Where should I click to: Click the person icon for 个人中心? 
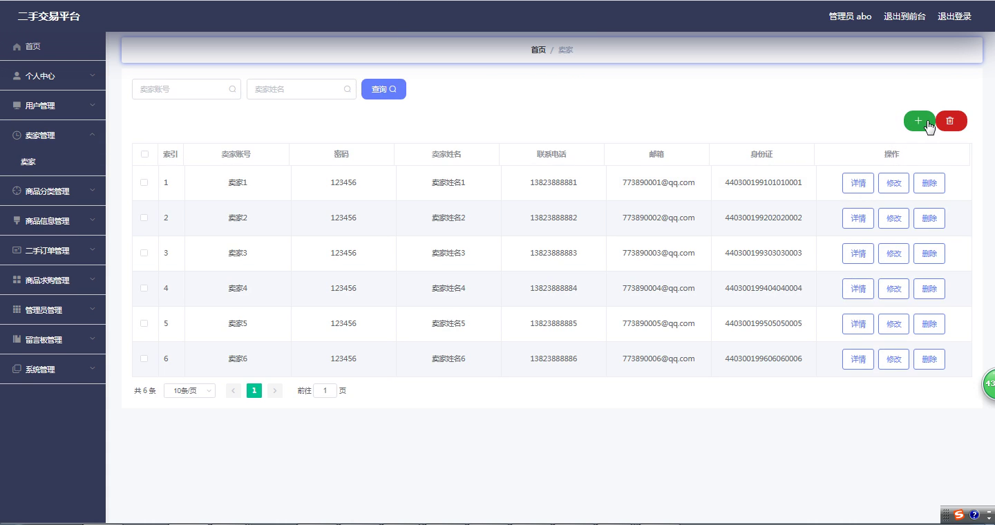click(17, 76)
